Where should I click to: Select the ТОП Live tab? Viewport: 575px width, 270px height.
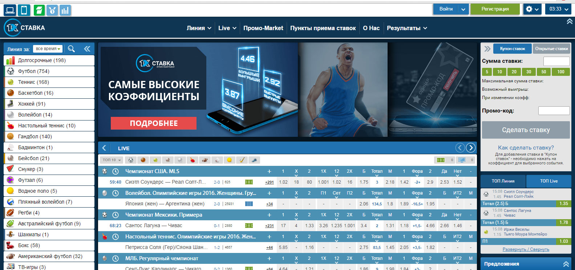(x=548, y=181)
